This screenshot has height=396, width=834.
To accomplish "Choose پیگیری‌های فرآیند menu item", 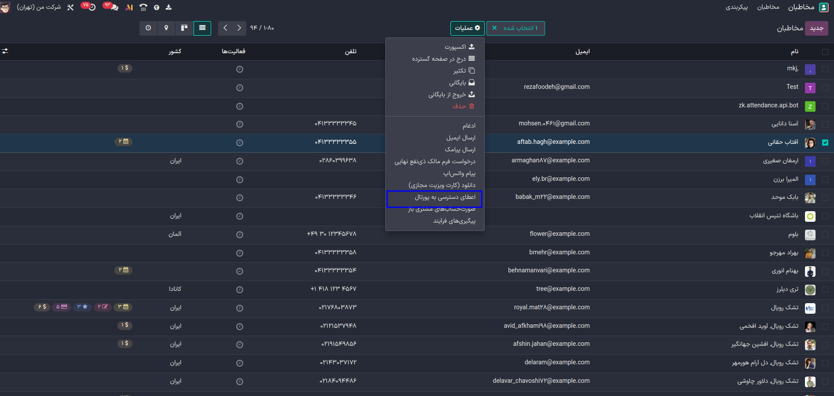I will pos(435,221).
